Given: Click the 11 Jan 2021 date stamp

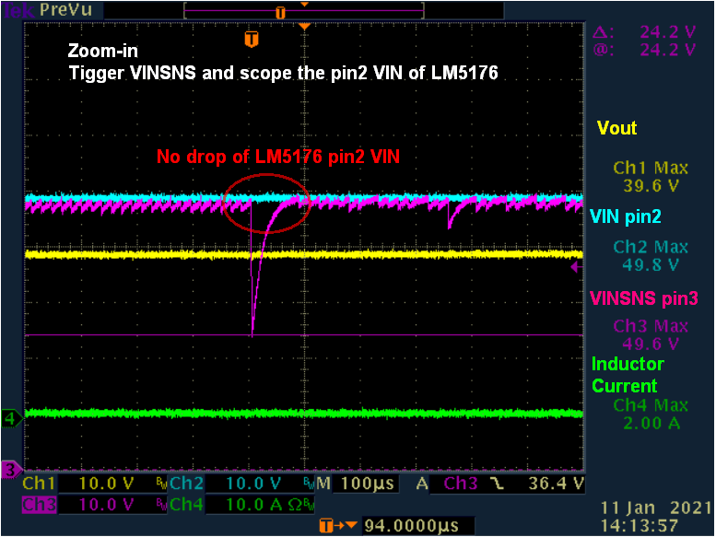Looking at the screenshot, I should [x=656, y=508].
